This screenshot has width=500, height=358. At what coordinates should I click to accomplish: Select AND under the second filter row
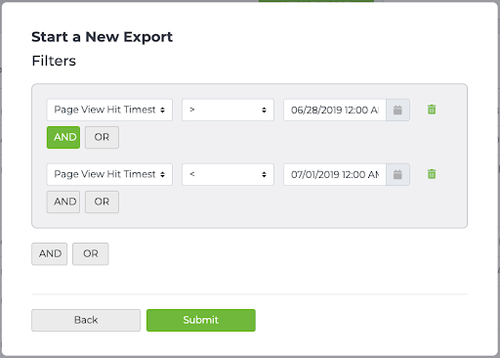pos(63,201)
